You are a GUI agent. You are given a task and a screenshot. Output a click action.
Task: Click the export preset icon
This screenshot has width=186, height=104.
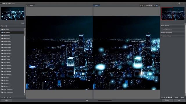click(10, 98)
